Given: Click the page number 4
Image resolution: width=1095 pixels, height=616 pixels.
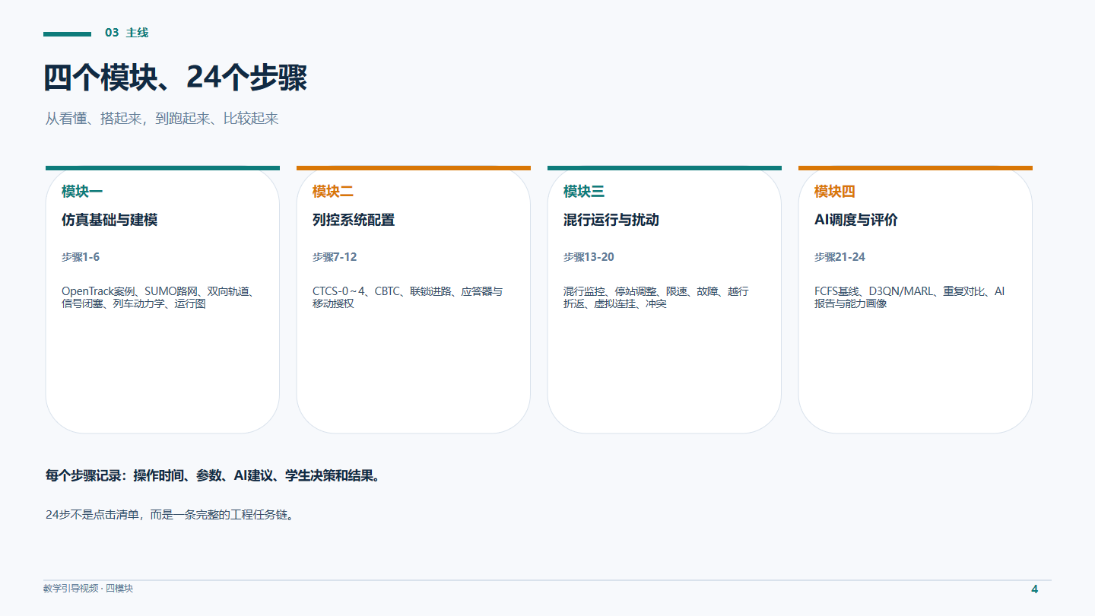Looking at the screenshot, I should [1034, 589].
